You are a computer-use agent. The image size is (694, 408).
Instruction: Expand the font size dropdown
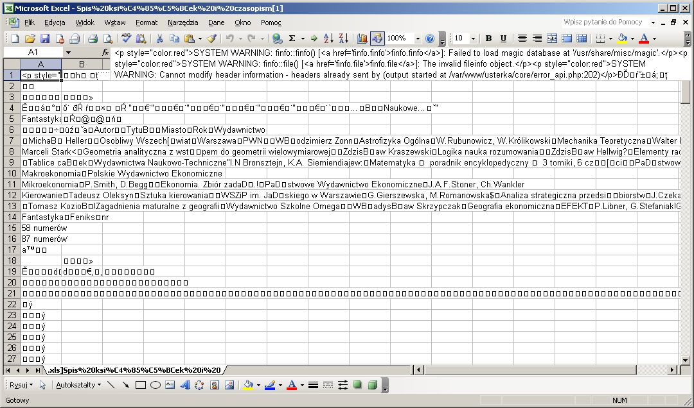pyautogui.click(x=474, y=38)
